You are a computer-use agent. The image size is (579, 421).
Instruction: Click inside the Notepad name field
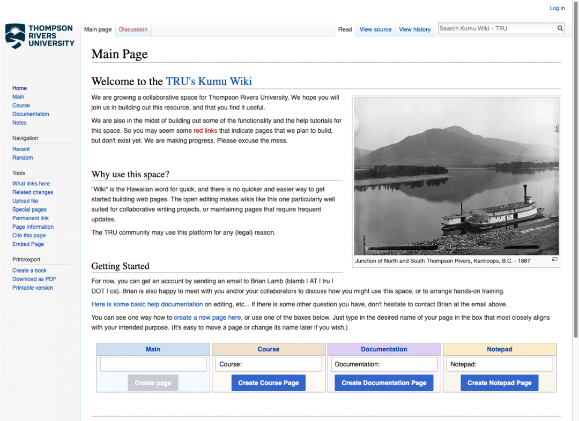499,364
